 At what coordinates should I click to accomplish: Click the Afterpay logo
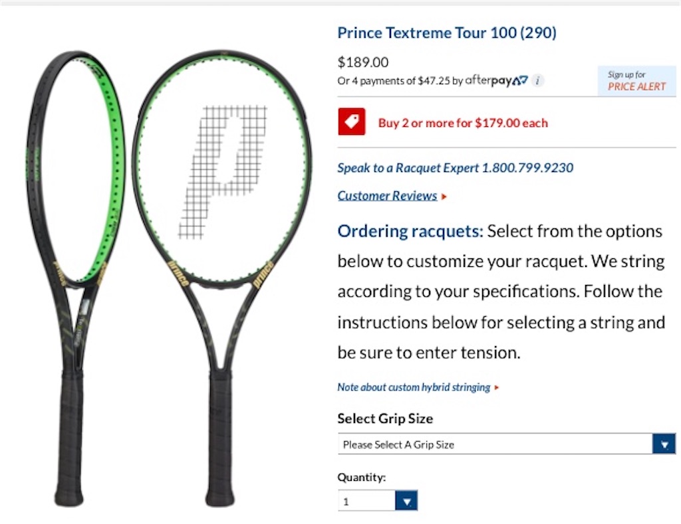[x=496, y=80]
